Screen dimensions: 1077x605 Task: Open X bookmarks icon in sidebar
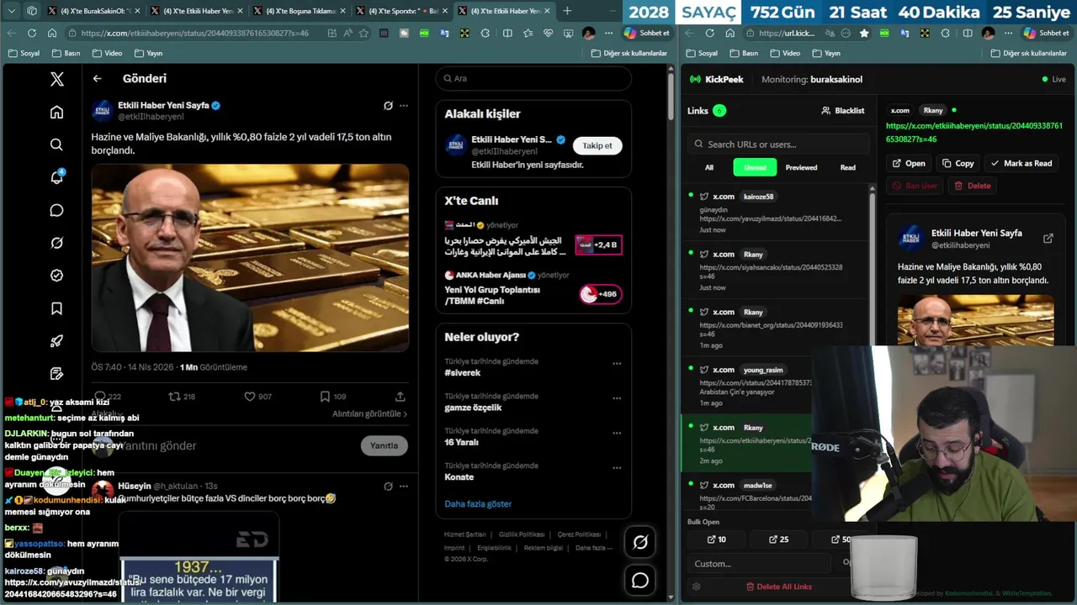[56, 308]
